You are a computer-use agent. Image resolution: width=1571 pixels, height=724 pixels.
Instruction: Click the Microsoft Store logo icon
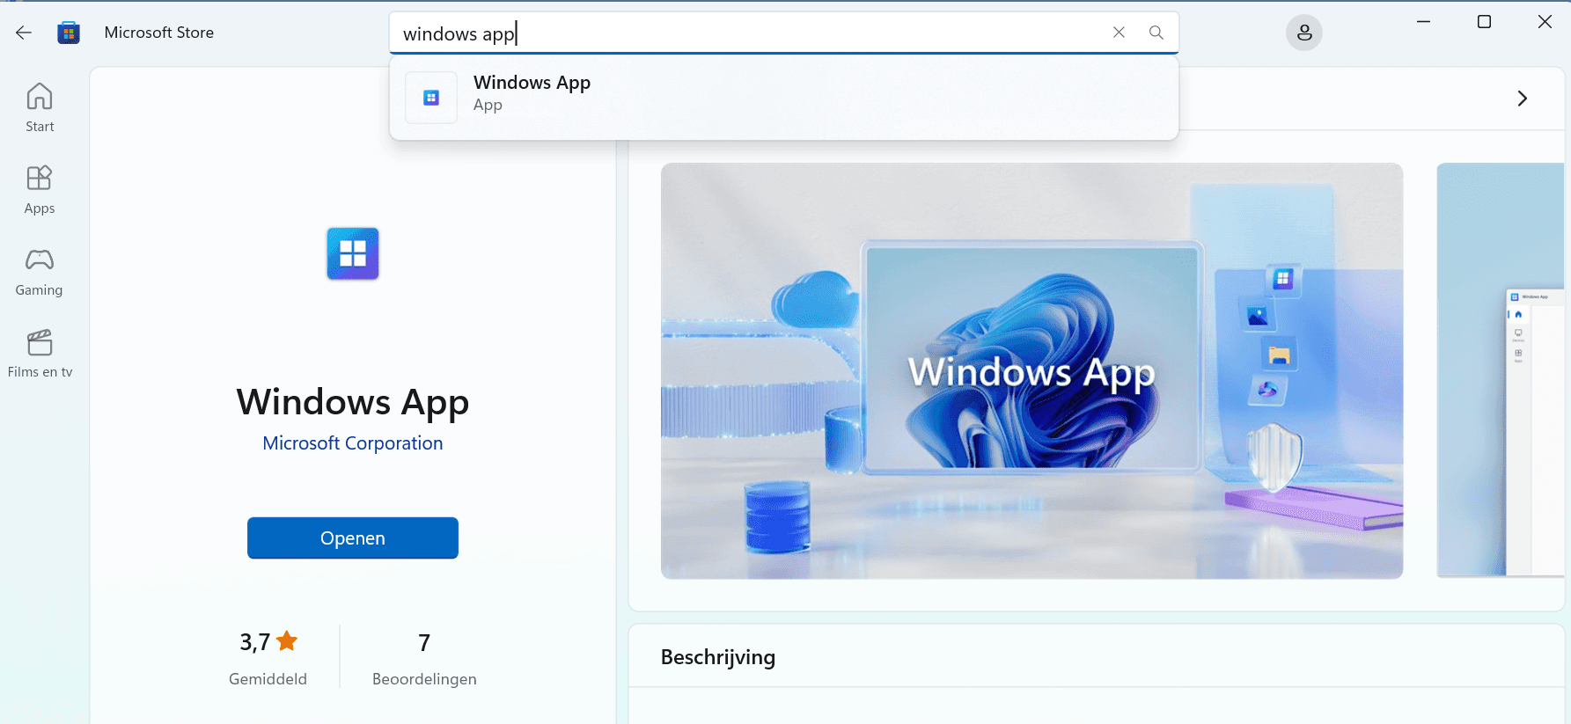[69, 33]
